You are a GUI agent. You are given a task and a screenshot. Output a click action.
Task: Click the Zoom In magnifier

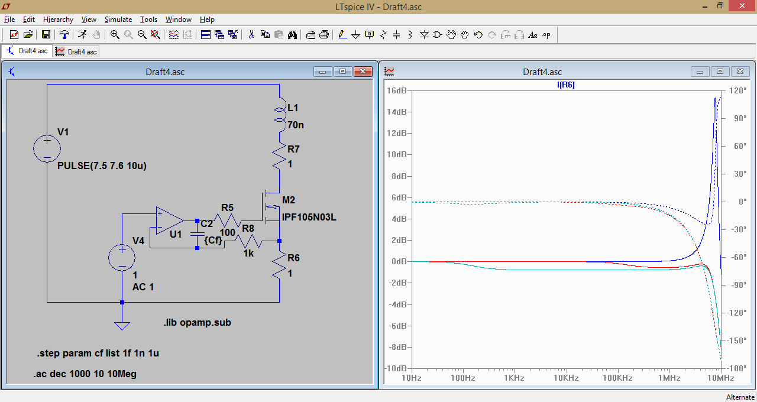(x=115, y=35)
